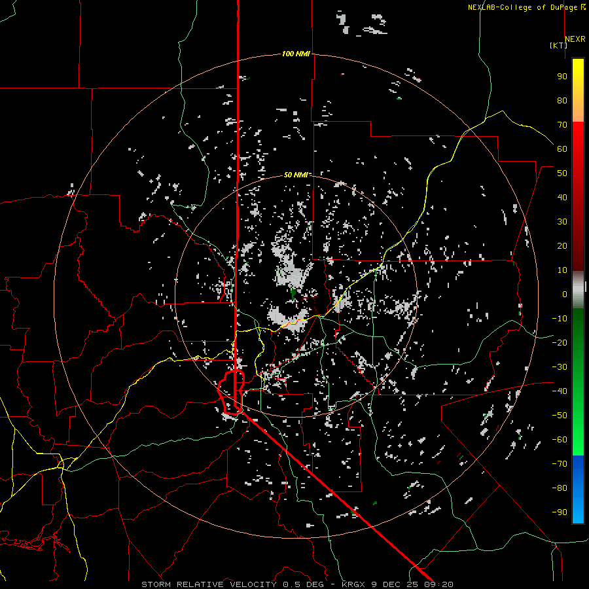Click the "50 NMI" range ring label
The width and height of the screenshot is (589, 589).
click(296, 175)
